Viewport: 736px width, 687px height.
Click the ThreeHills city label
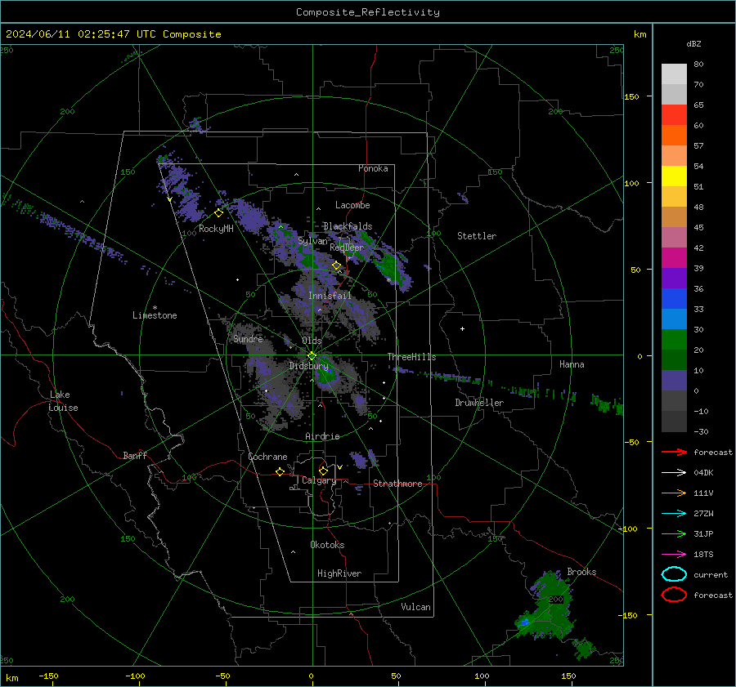(x=411, y=357)
